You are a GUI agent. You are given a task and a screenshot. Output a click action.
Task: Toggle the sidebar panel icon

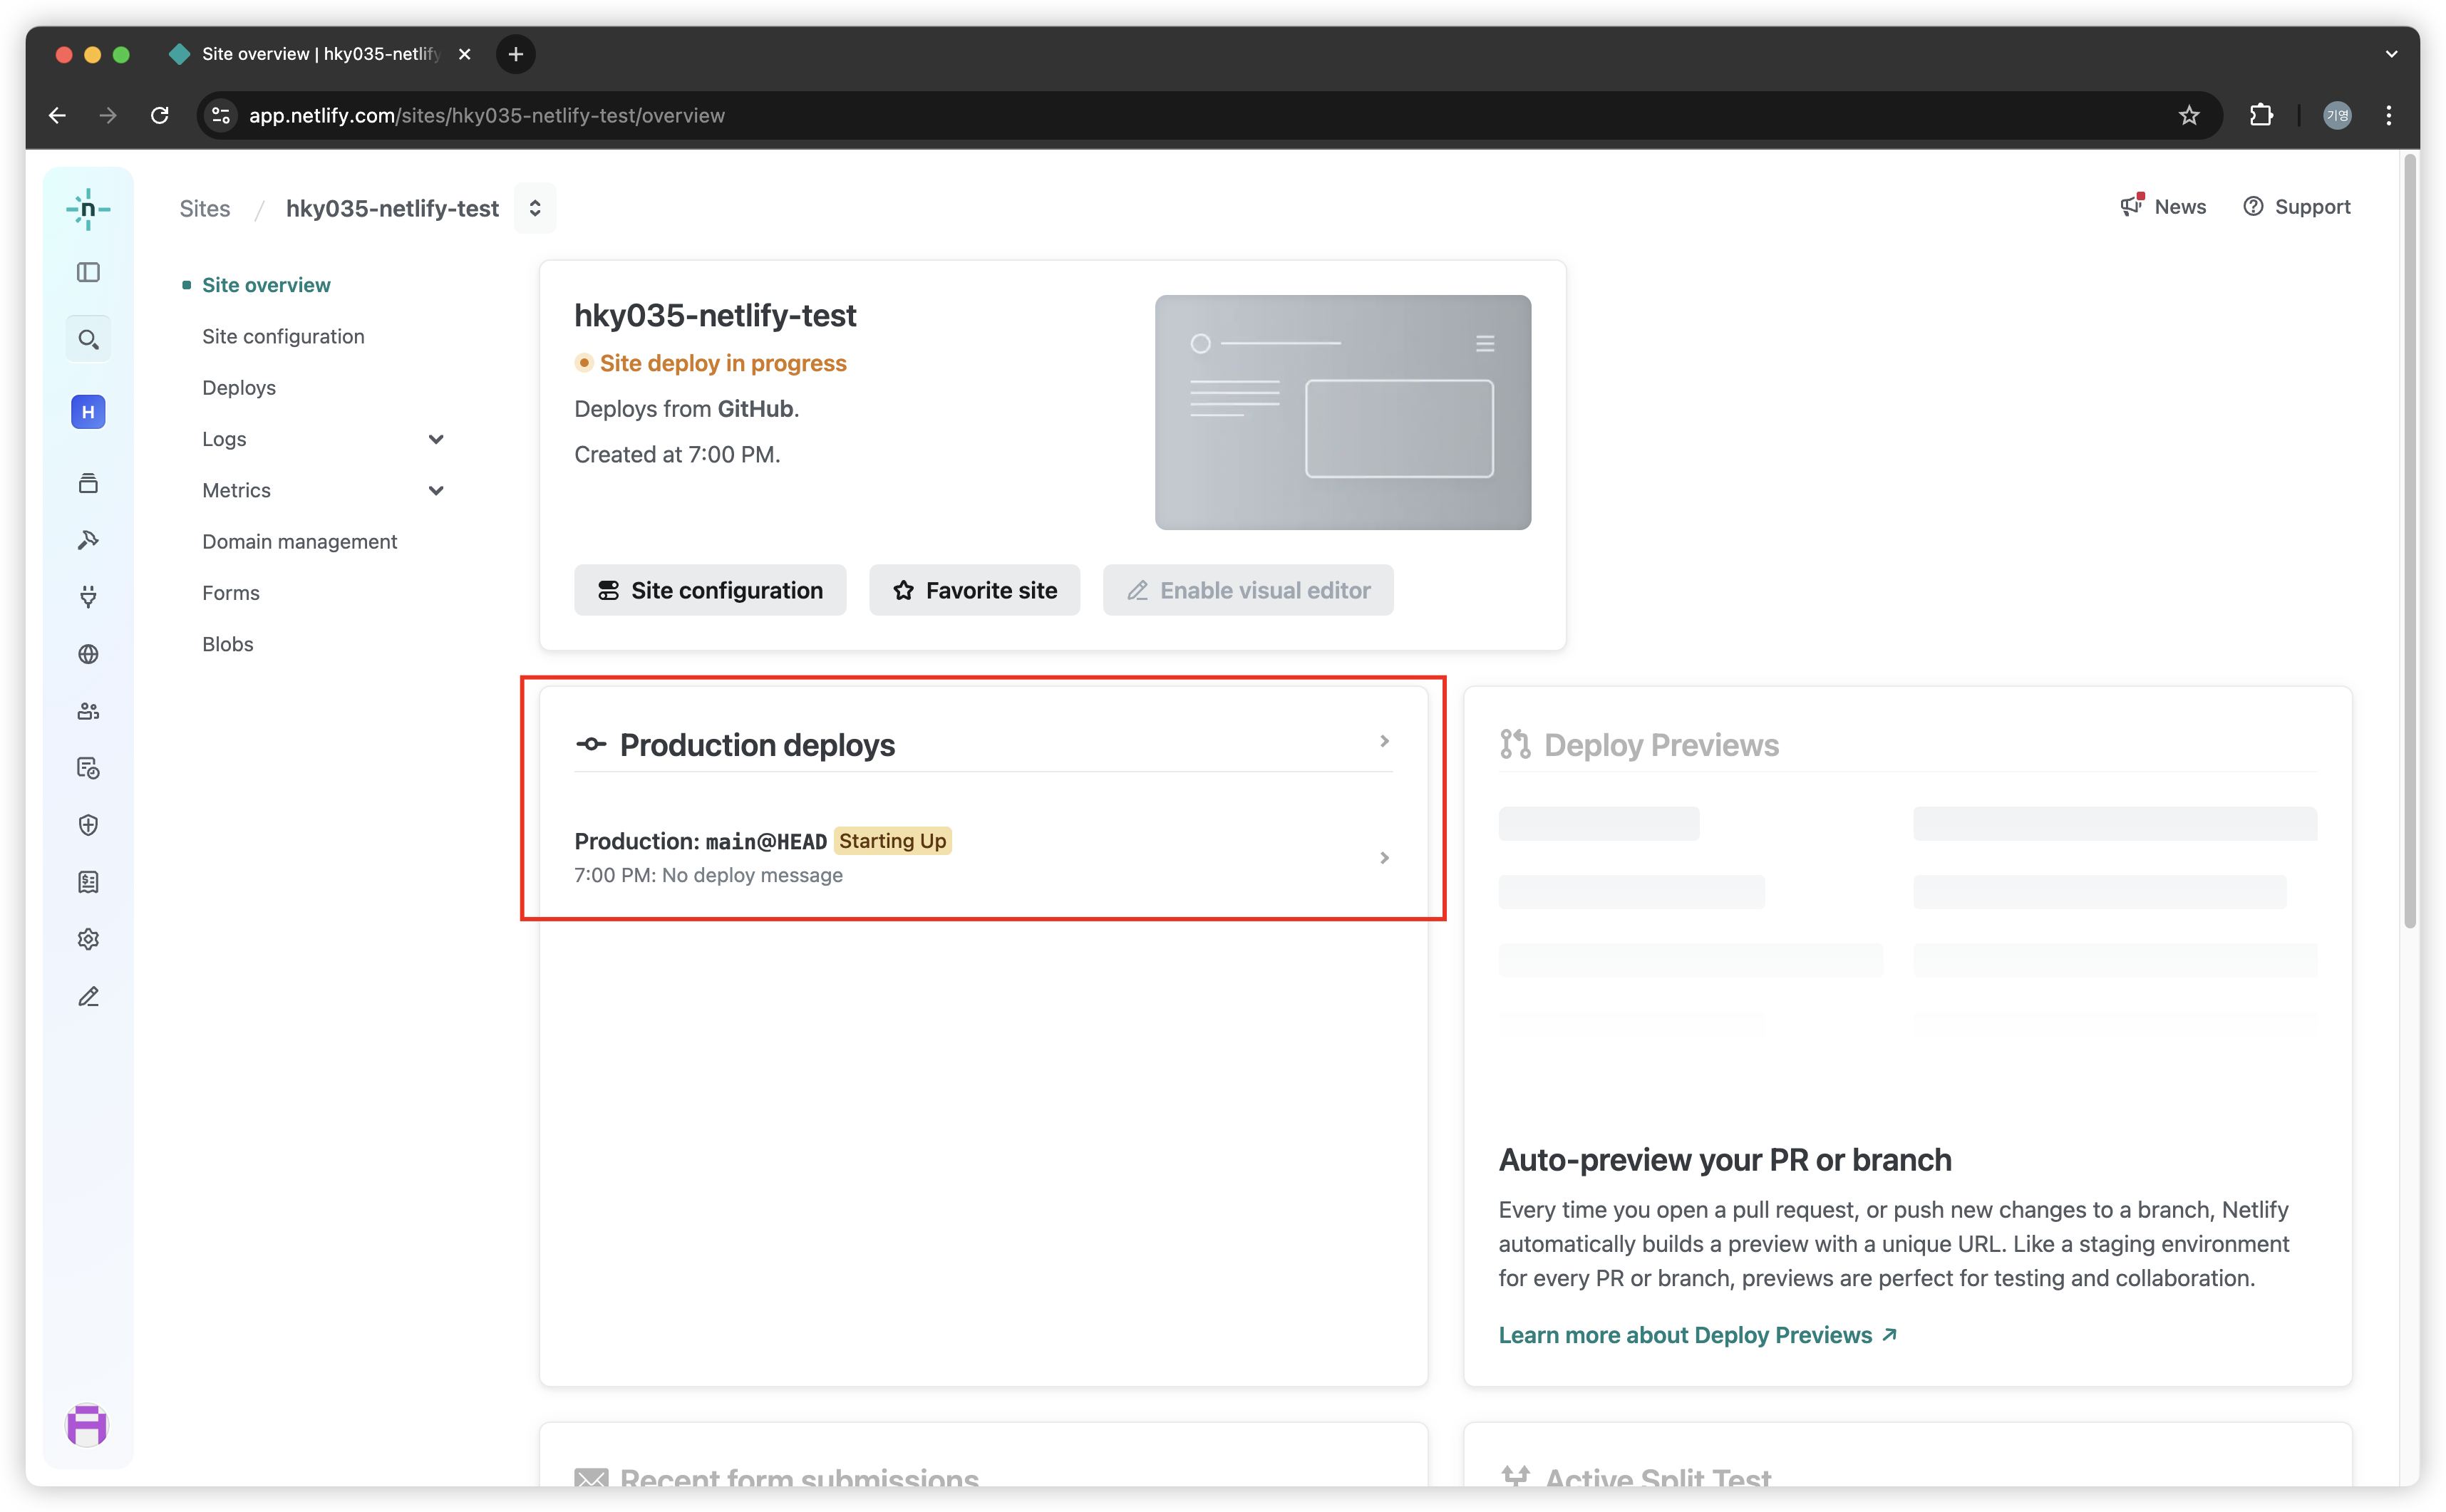88,272
